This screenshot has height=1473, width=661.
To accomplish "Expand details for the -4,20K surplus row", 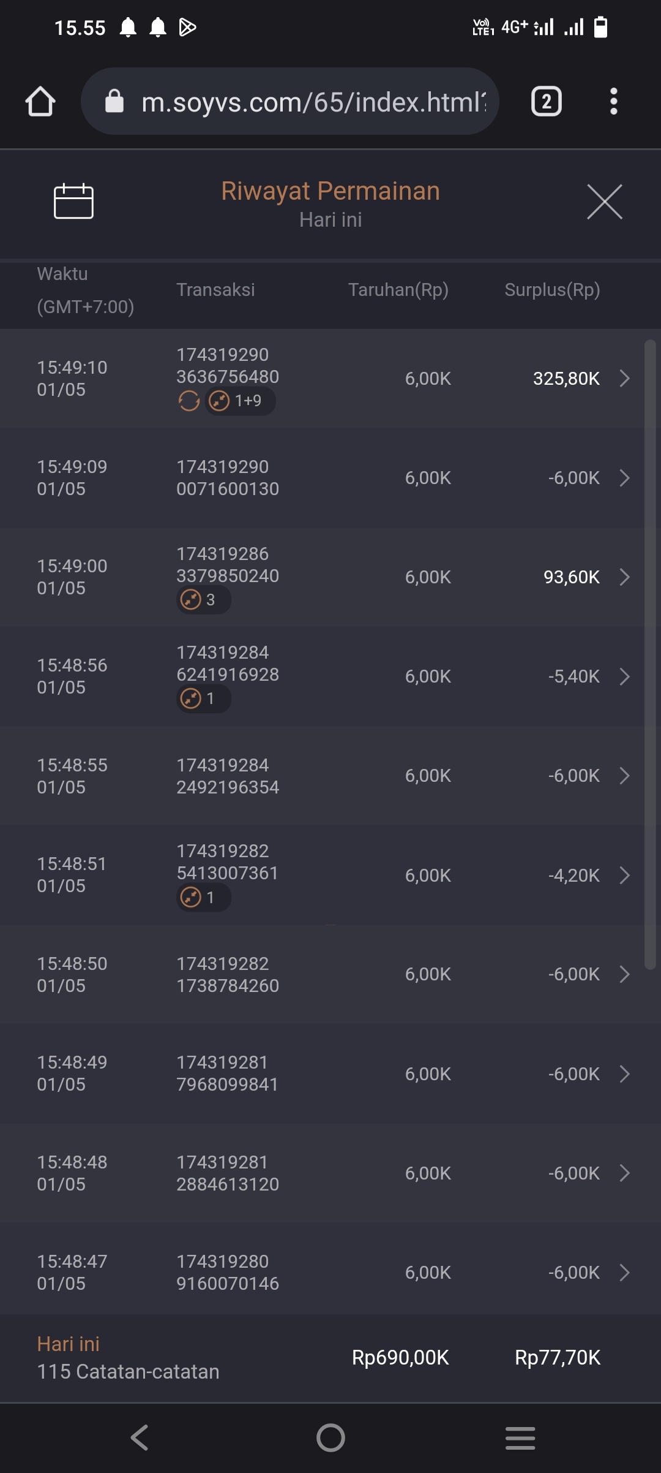I will (x=624, y=876).
